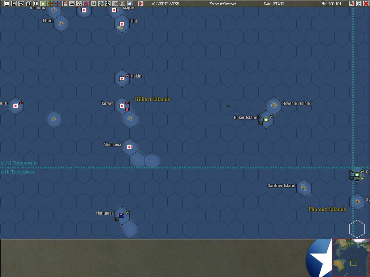
Task: Click the crosshair target toolbar icon
Action: [108, 4]
